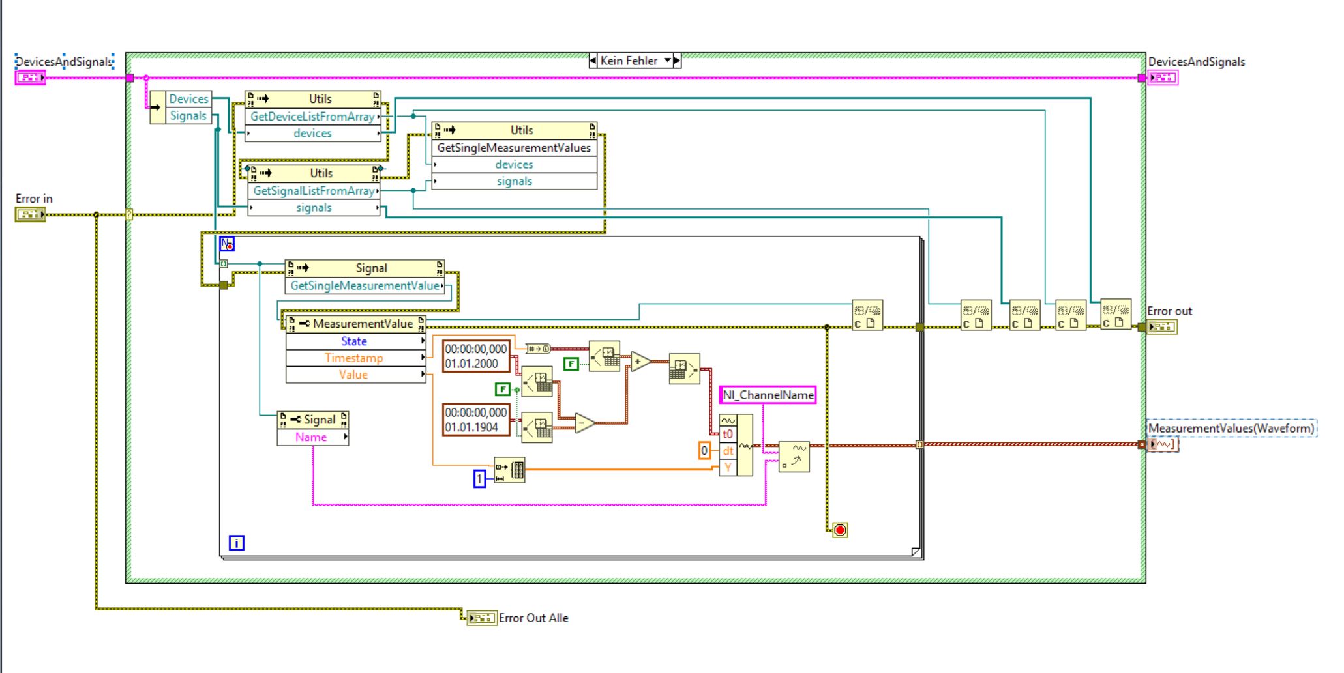Select the MeasurementValues(Waveform) indicator terminal

point(1163,444)
